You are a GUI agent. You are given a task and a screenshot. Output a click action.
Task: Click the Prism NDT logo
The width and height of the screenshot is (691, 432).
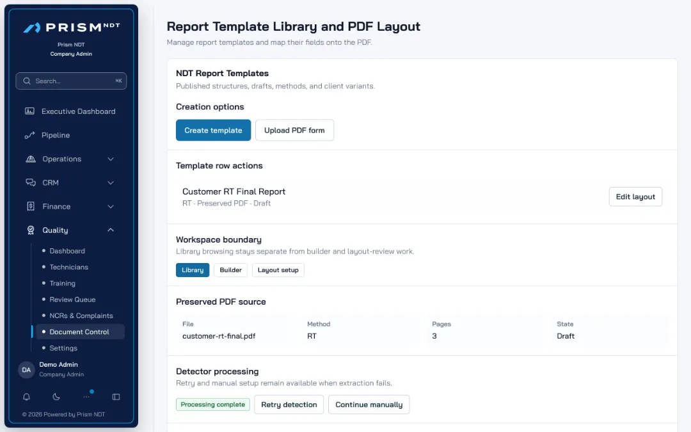[x=72, y=28]
